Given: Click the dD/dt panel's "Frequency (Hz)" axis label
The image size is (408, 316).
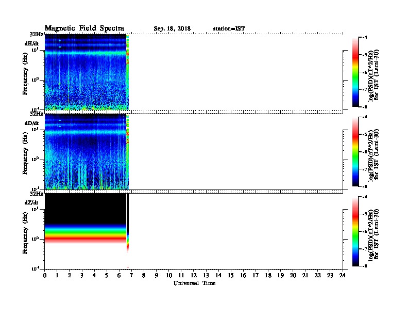Looking at the screenshot, I should (25, 153).
